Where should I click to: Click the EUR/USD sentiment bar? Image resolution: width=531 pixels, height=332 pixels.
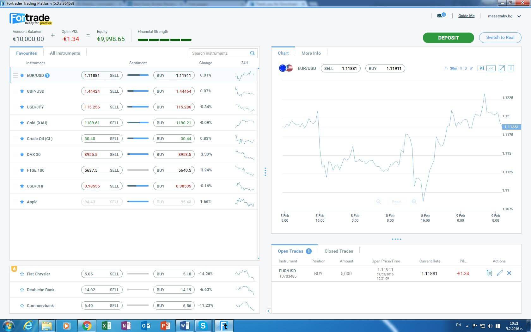click(138, 75)
